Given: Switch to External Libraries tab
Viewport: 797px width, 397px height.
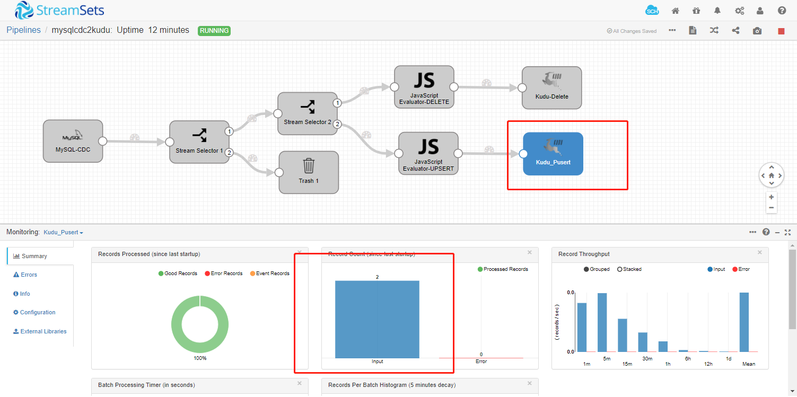Looking at the screenshot, I should (40, 331).
